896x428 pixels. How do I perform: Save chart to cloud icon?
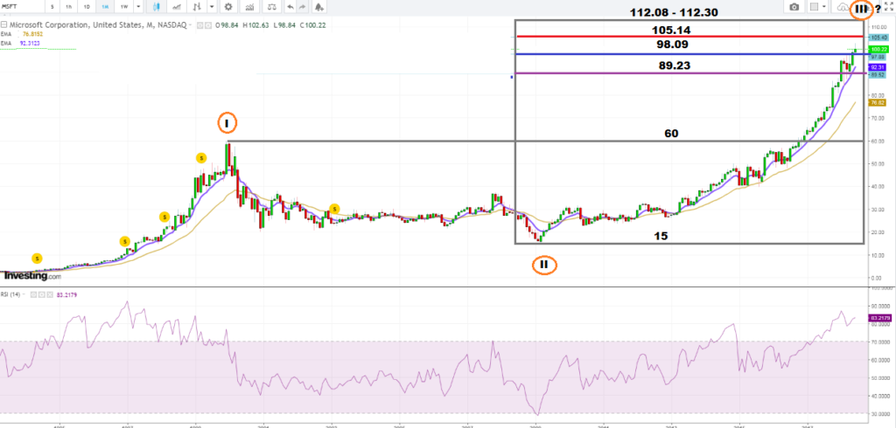pos(843,7)
